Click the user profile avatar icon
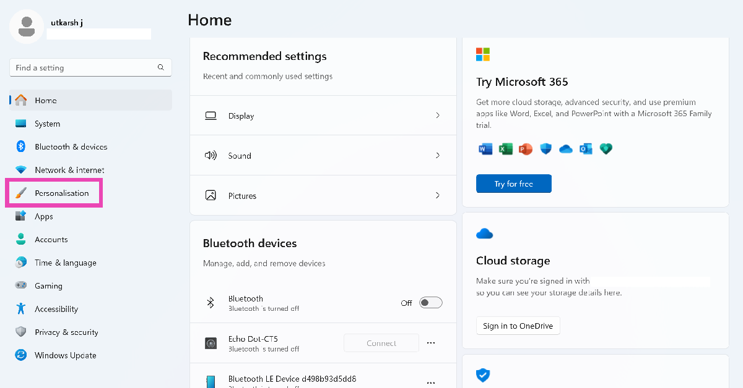This screenshot has width=743, height=388. click(x=27, y=27)
